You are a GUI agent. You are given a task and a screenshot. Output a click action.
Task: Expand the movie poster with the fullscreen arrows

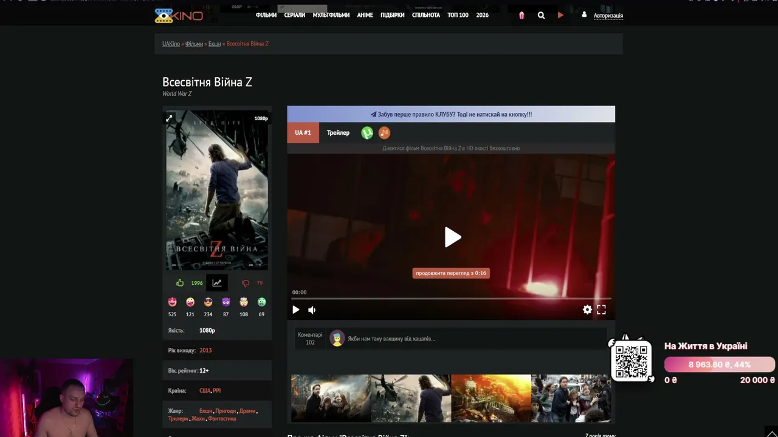(170, 118)
